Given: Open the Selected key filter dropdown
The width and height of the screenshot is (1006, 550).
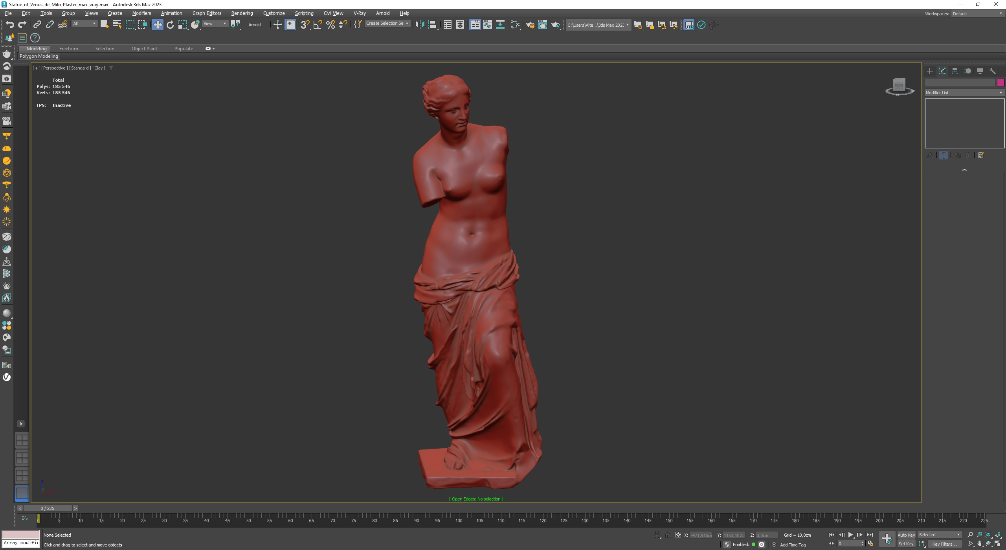Looking at the screenshot, I should (x=940, y=535).
